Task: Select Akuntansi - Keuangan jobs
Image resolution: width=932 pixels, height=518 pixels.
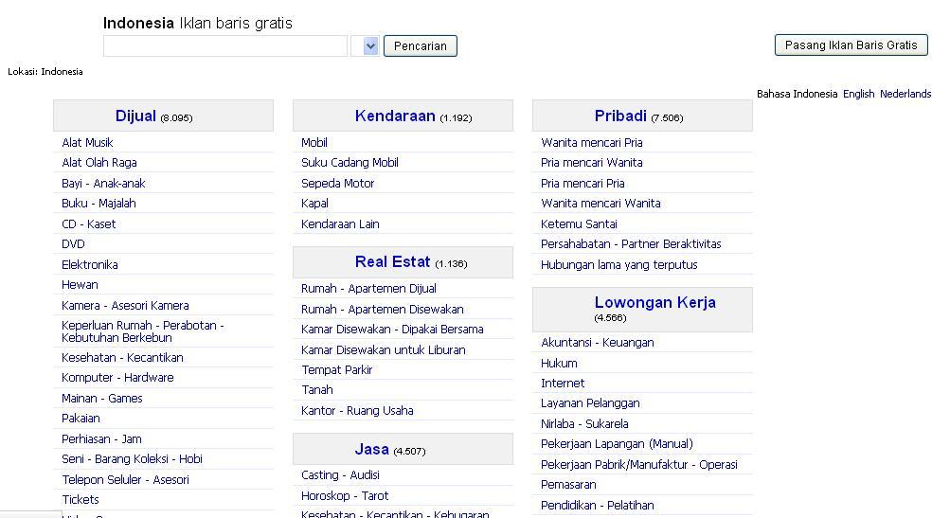Action: 598,342
